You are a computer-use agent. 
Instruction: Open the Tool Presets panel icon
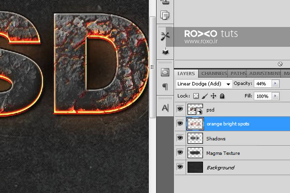(x=165, y=36)
